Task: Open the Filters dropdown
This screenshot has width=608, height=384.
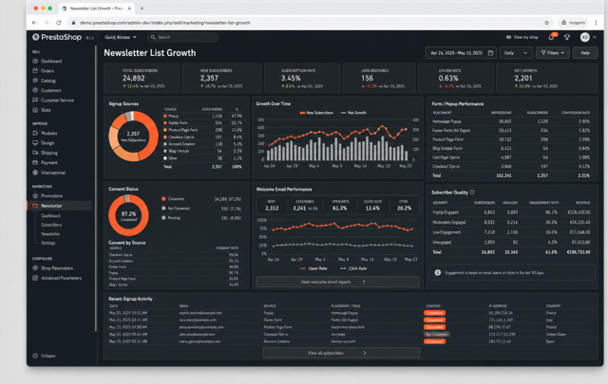Action: tap(553, 53)
